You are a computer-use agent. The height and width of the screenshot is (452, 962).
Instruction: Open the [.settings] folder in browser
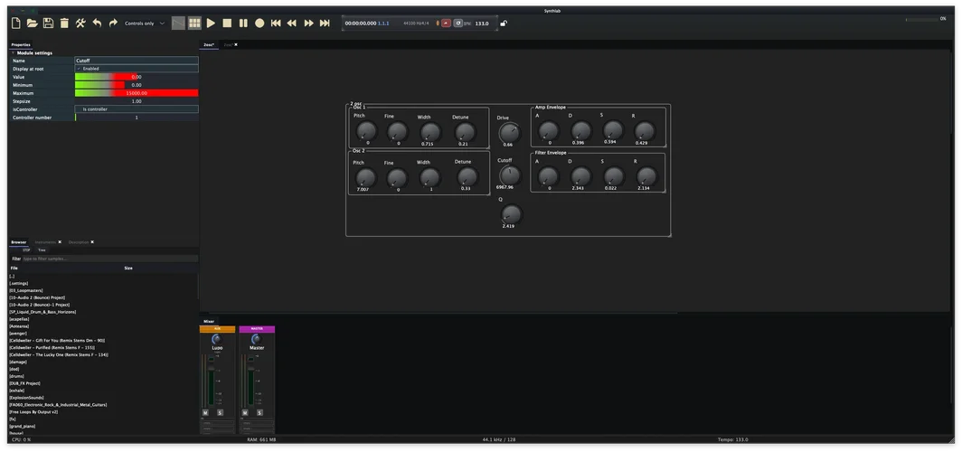19,283
